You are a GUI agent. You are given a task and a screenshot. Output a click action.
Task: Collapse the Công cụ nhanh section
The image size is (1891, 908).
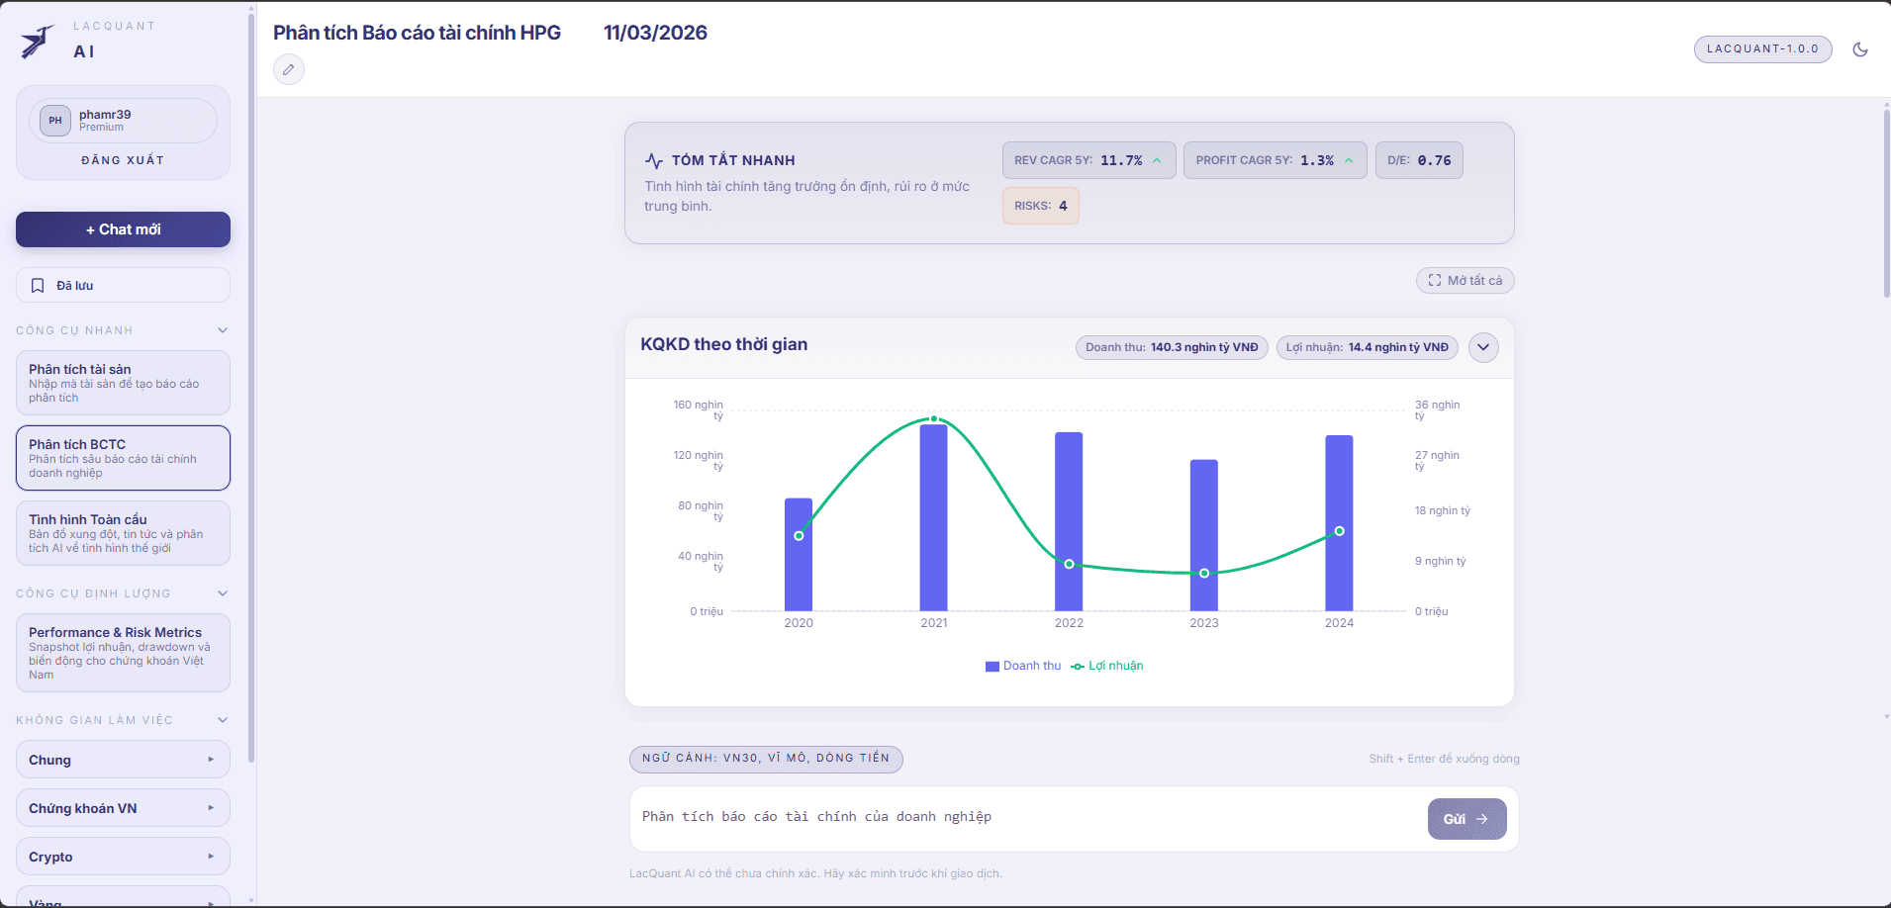(x=223, y=330)
